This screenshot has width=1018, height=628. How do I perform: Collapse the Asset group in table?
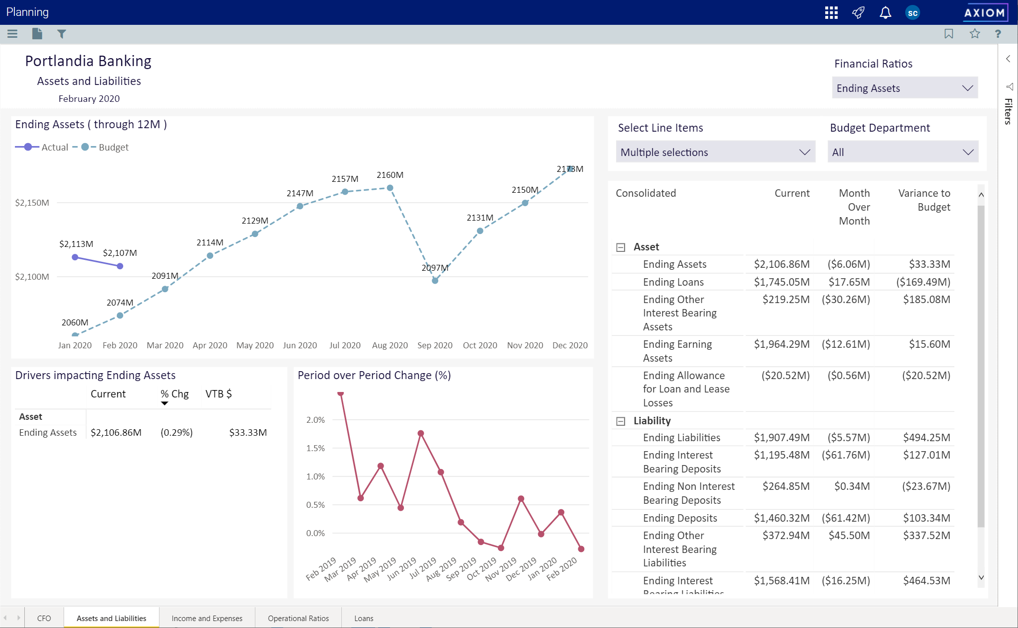(621, 247)
